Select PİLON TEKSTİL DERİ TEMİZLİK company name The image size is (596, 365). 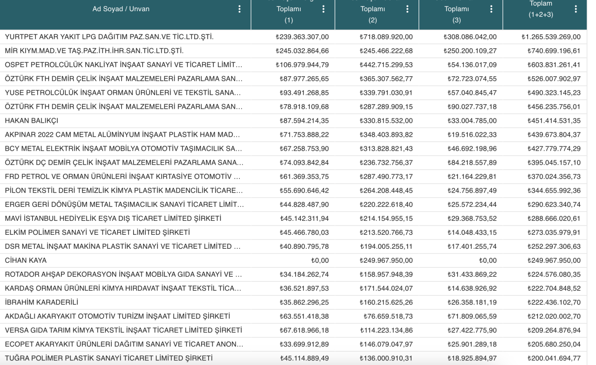click(x=123, y=192)
